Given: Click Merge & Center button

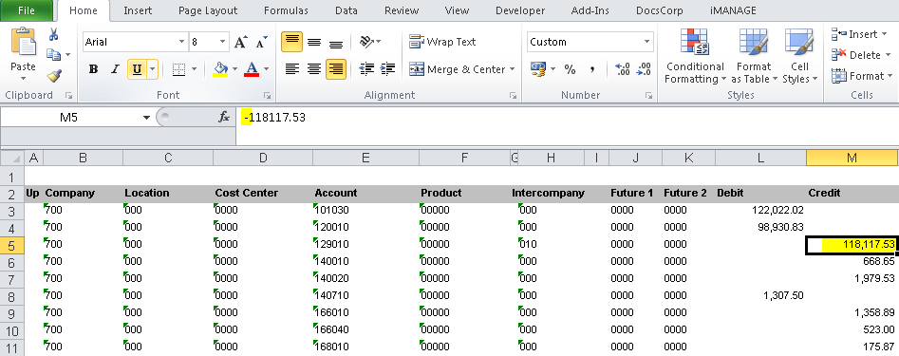Looking at the screenshot, I should [x=457, y=69].
